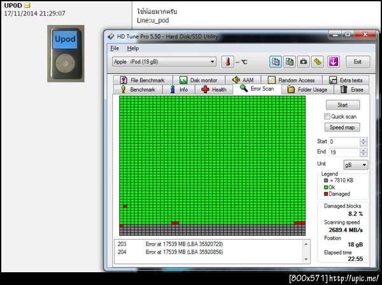Click the Damaged blocks 8.2 % value

355,214
